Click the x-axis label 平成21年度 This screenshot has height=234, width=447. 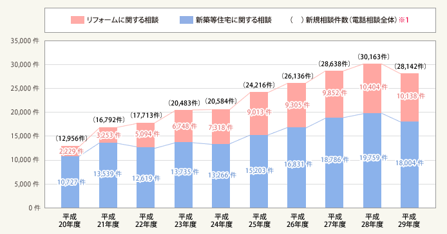click(108, 221)
